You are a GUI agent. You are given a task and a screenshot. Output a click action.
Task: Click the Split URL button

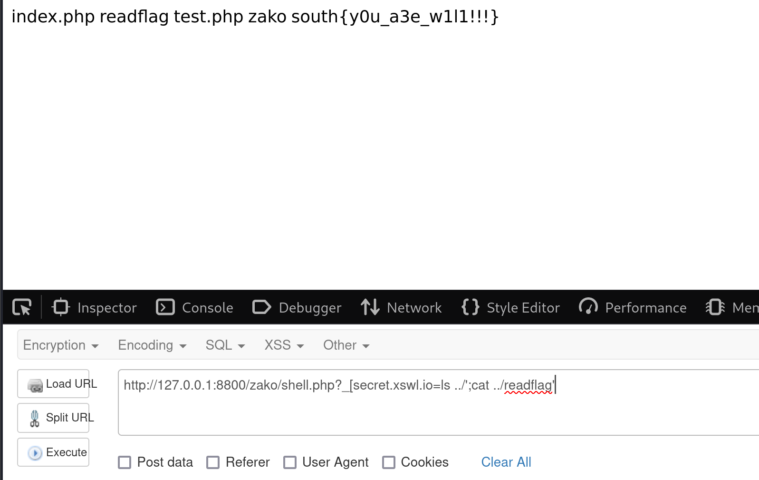point(53,418)
